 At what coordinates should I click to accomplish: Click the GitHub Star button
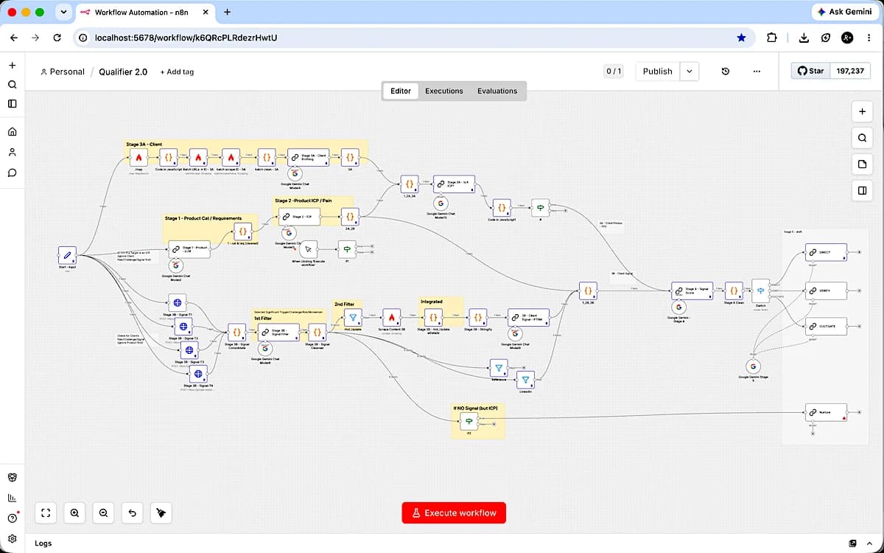coord(810,71)
